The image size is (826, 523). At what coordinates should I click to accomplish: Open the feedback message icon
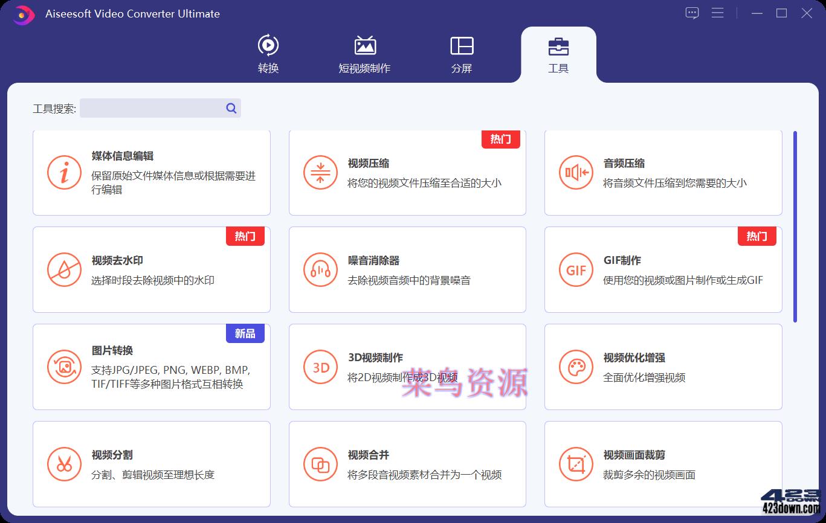[691, 13]
